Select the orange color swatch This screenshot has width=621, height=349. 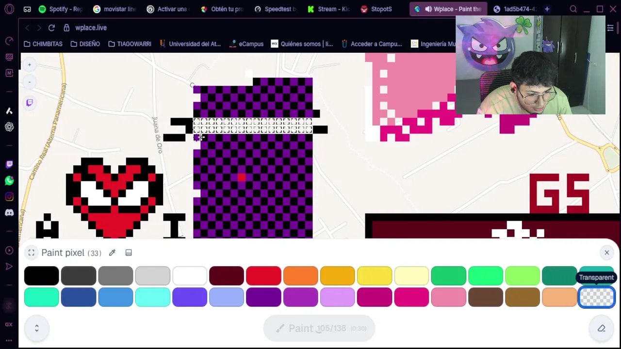pos(300,275)
